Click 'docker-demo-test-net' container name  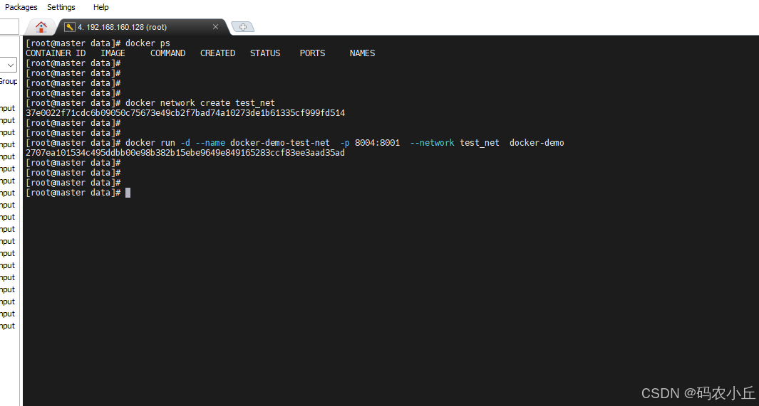click(x=280, y=143)
